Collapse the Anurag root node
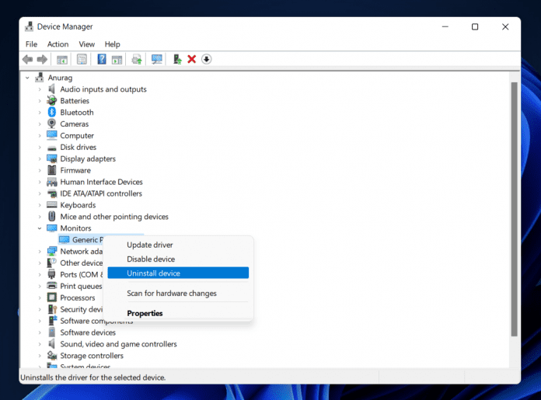Screen dimensions: 541x400 coord(27,78)
